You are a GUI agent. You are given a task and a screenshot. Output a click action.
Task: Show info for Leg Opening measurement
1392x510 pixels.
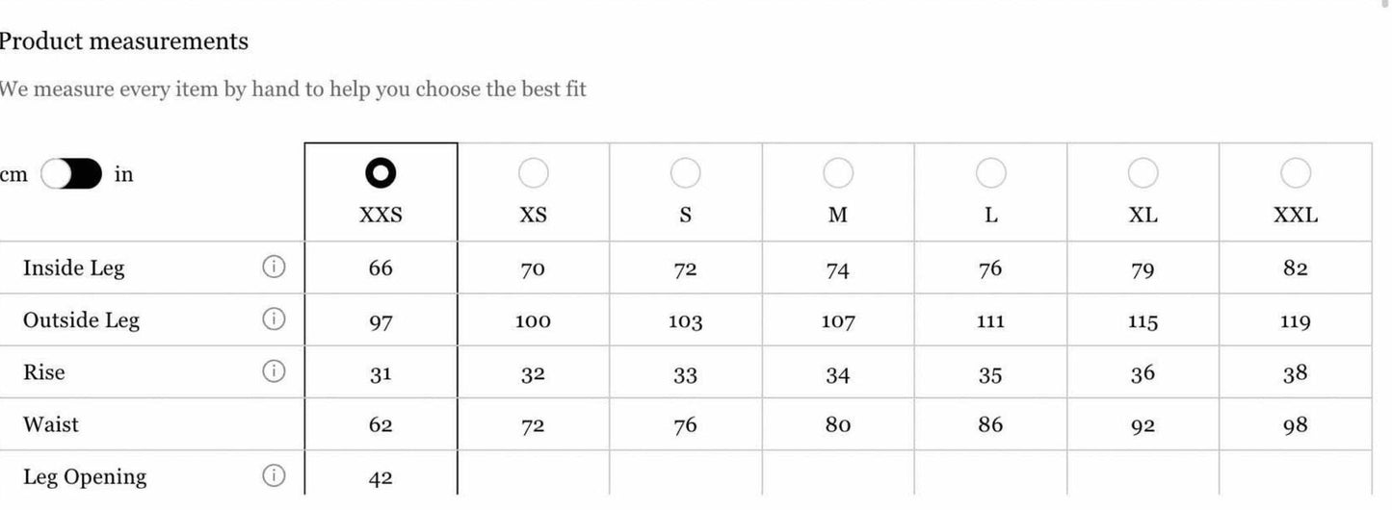coord(274,475)
